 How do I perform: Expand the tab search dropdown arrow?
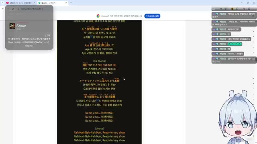(x=3, y=3)
